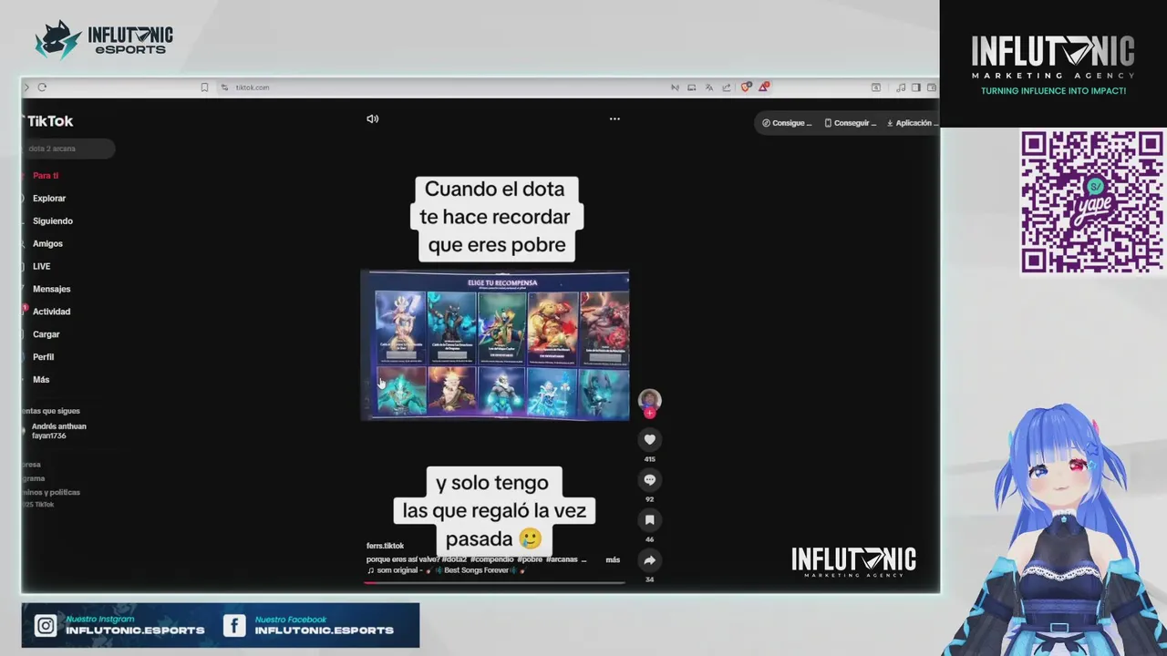Open Actividad notifications
This screenshot has height=656, width=1167.
point(51,312)
